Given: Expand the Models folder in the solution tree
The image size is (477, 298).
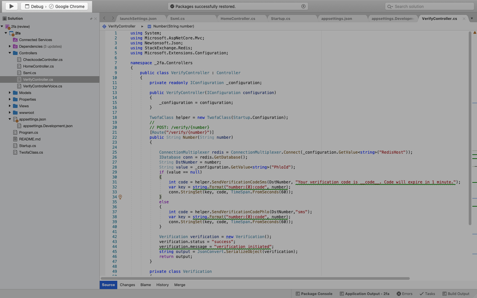Looking at the screenshot, I should click(9, 93).
